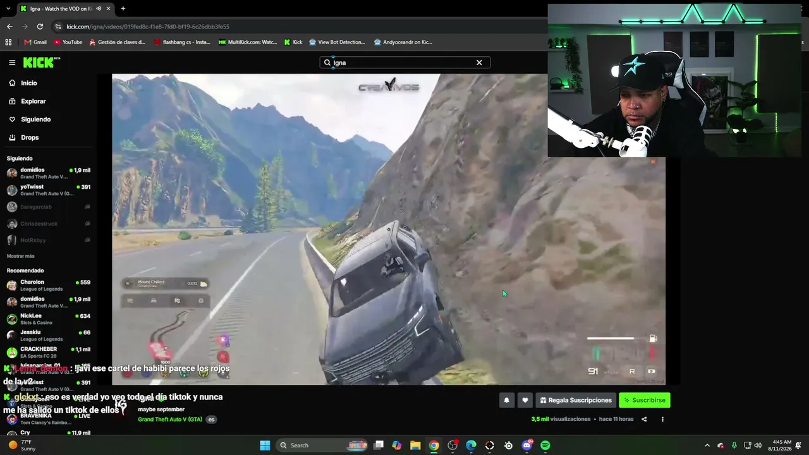
Task: Open Drops in the sidebar
Action: point(30,137)
